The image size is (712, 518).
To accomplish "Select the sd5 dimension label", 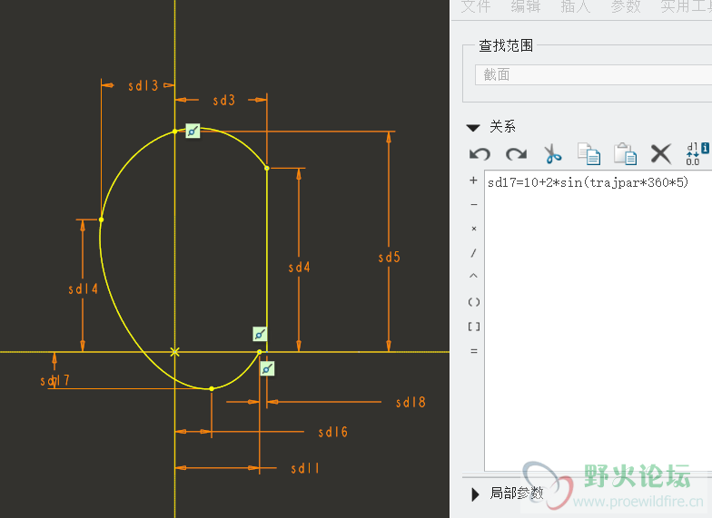I will click(389, 258).
